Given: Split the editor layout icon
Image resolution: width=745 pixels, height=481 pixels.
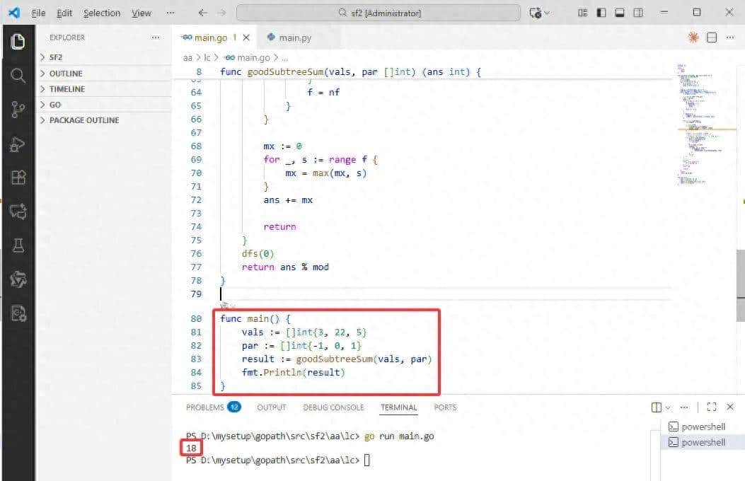Looking at the screenshot, I should (712, 37).
